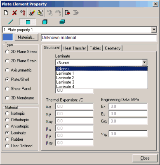This screenshot has height=165, width=160.
Task: Collapse the Laminate combo box arrow
Action: coord(144,63)
